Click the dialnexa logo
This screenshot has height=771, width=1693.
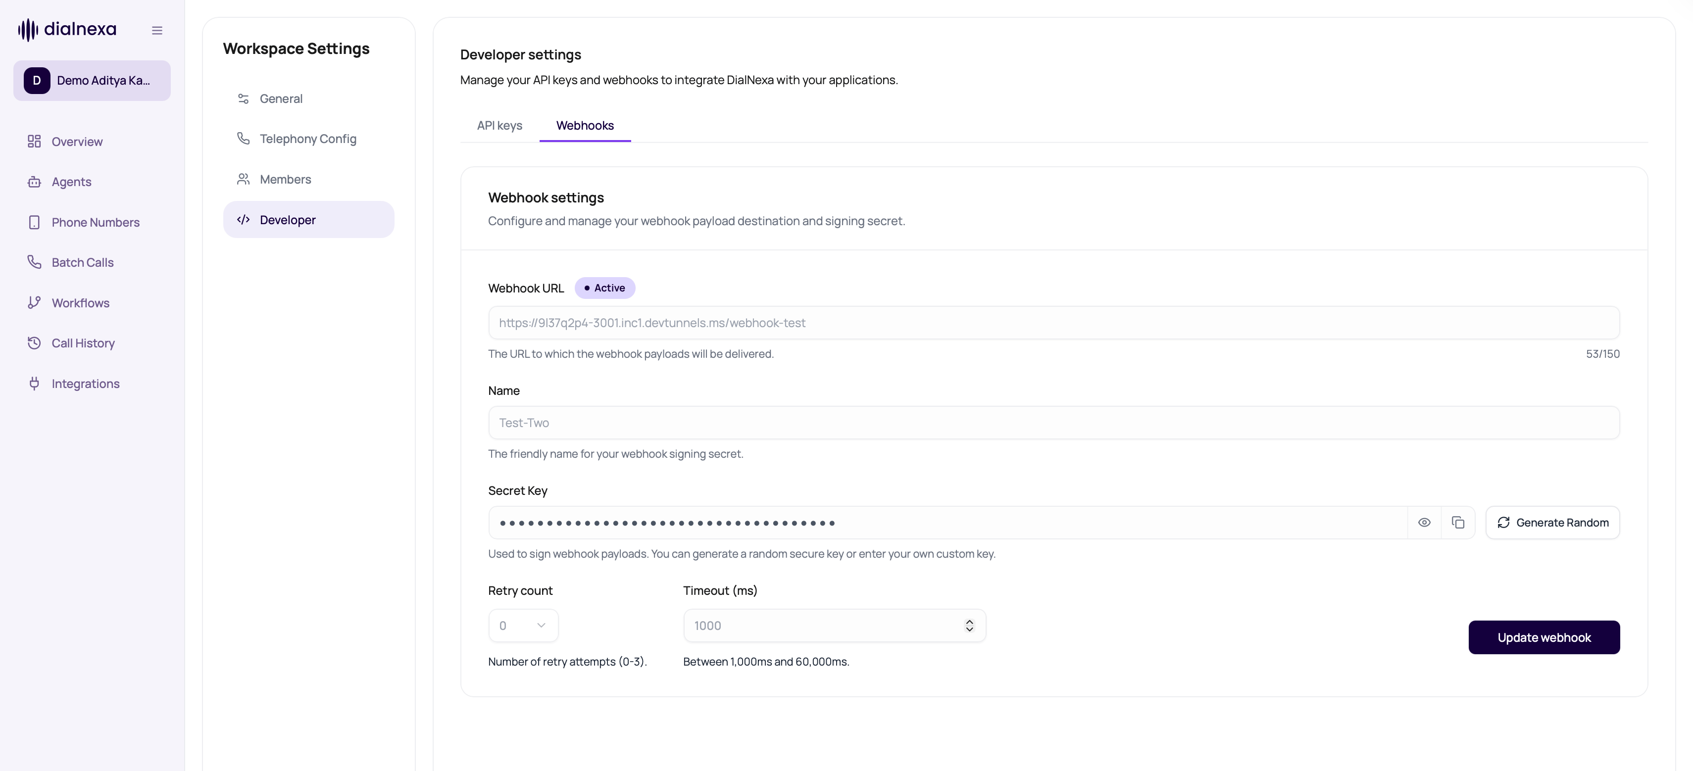[x=67, y=30]
